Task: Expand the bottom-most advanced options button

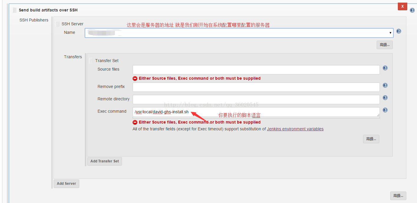Action: pyautogui.click(x=398, y=196)
